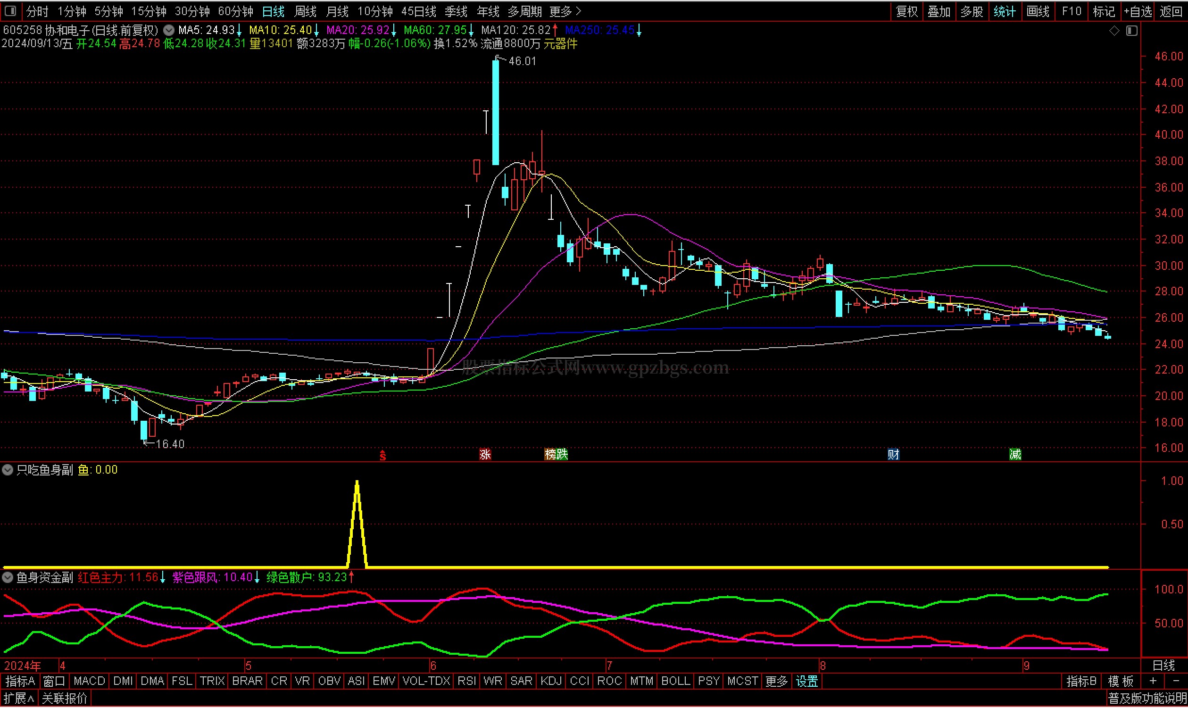Open F10 company info
Viewport: 1188px width, 708px height.
coord(1071,11)
